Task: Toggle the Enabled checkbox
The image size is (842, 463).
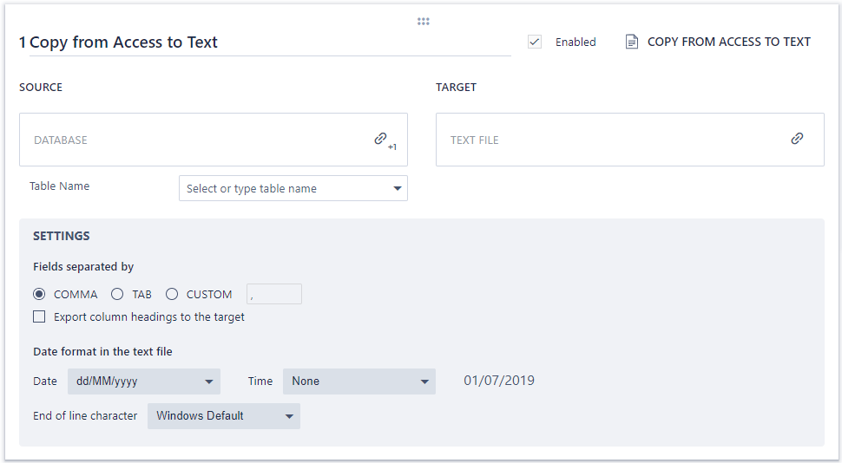Action: [535, 42]
